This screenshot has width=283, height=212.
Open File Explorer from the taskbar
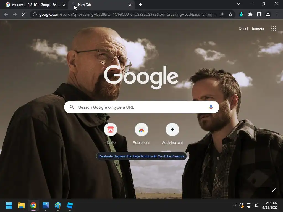click(21, 205)
